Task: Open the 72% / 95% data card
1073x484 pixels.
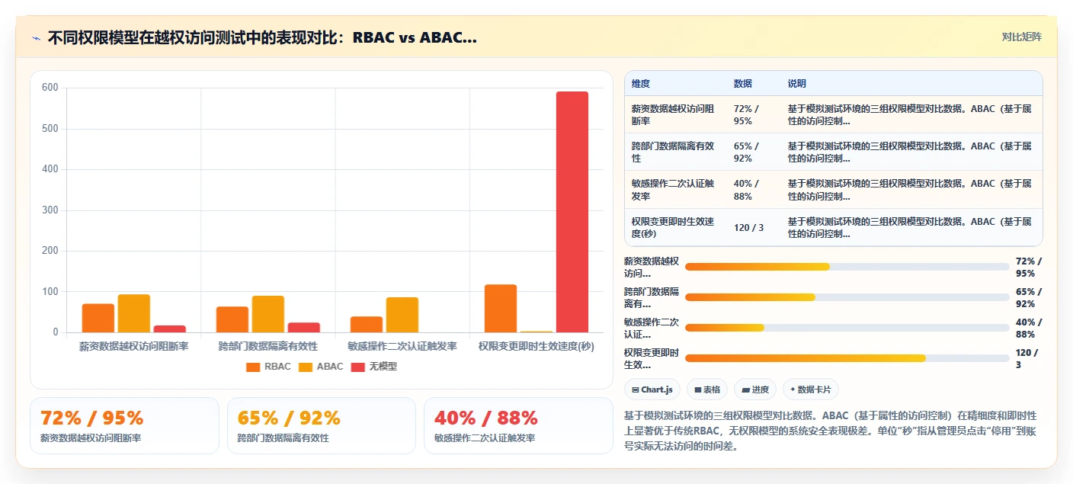Action: tap(124, 425)
